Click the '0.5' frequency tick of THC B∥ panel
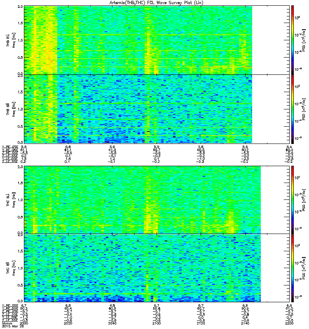 [x=20, y=285]
